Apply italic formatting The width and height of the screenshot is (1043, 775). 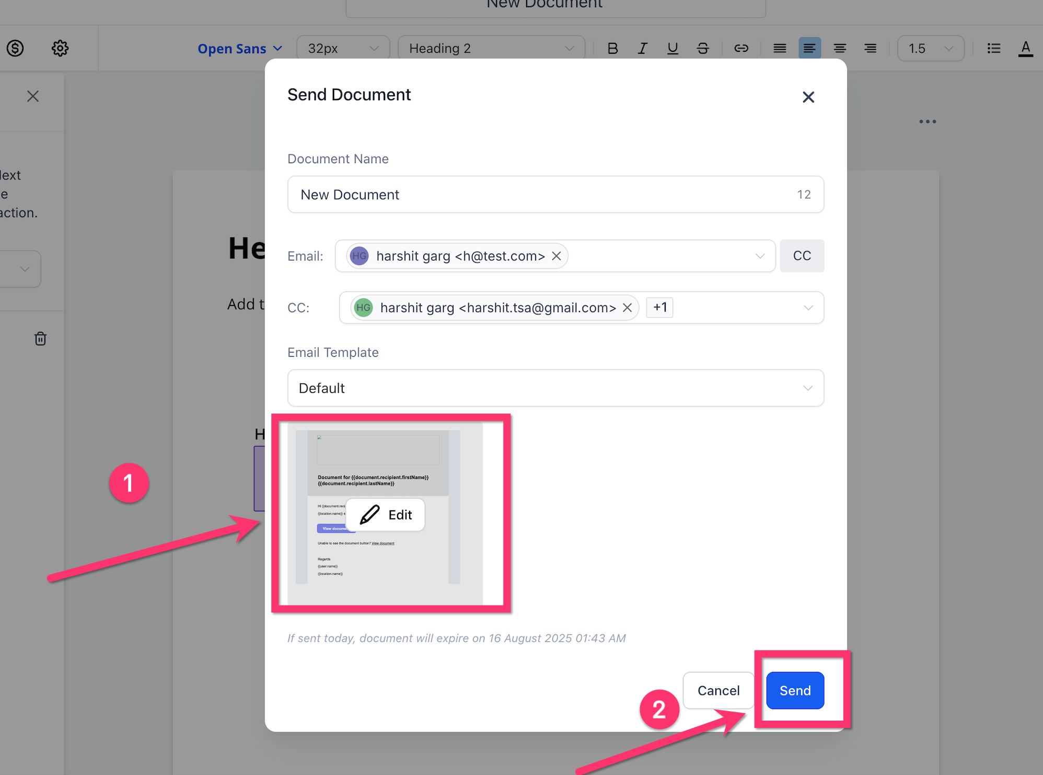(642, 48)
